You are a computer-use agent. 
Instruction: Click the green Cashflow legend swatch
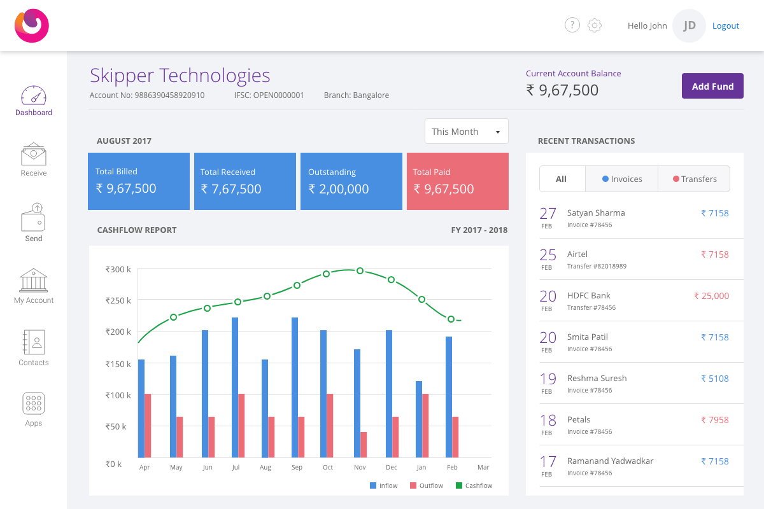[x=459, y=486]
